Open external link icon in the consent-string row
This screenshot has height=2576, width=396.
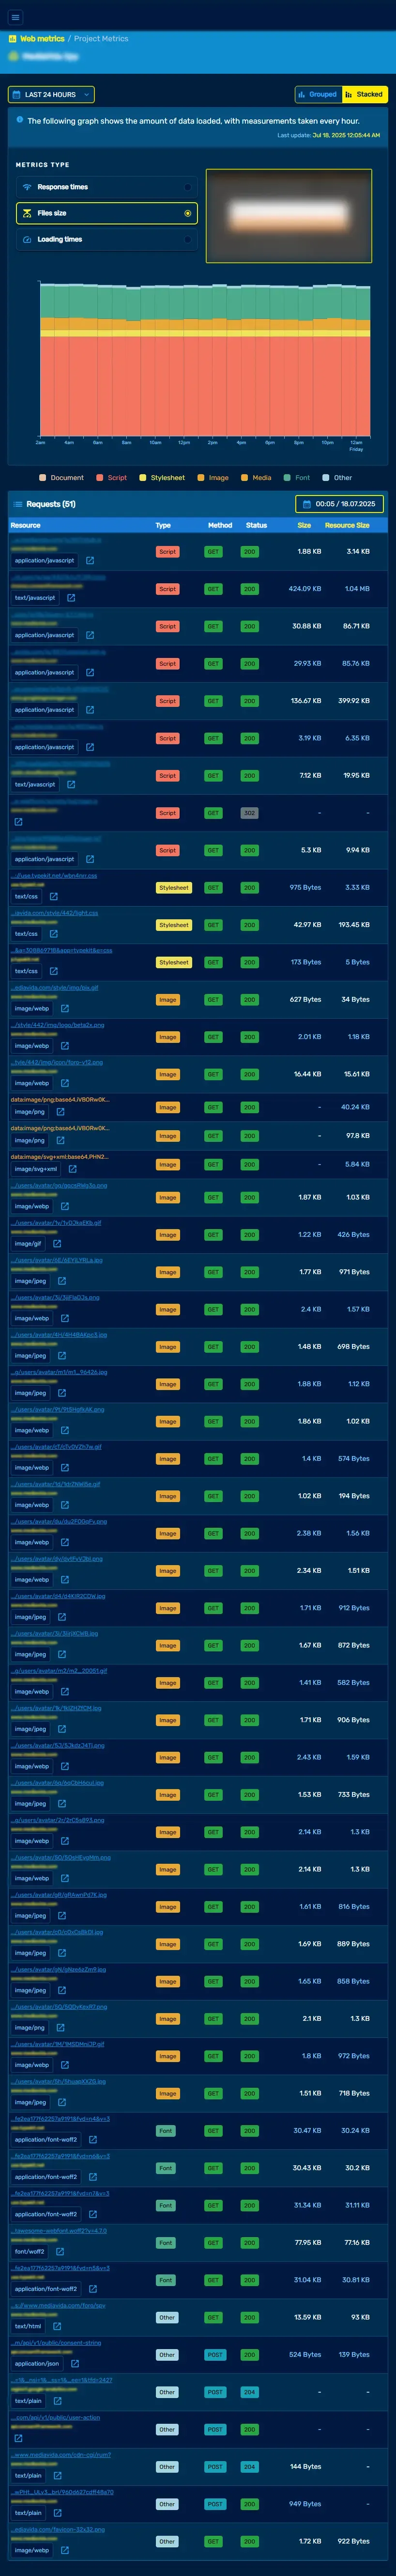tap(75, 2364)
